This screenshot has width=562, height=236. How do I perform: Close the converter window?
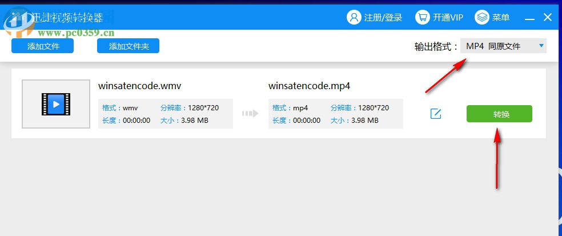(x=547, y=17)
